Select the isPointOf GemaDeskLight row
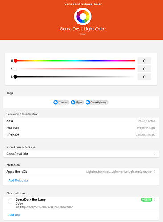Screen dimensions: 163x222 pos(81,135)
